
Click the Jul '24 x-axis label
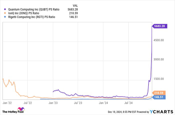(x=128, y=103)
